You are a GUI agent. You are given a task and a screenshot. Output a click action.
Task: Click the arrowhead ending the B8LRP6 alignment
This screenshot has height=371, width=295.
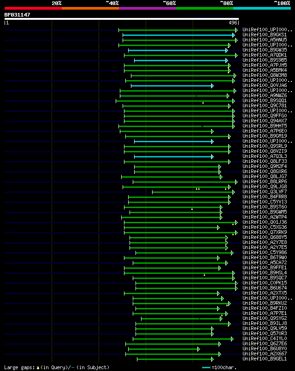click(236, 182)
